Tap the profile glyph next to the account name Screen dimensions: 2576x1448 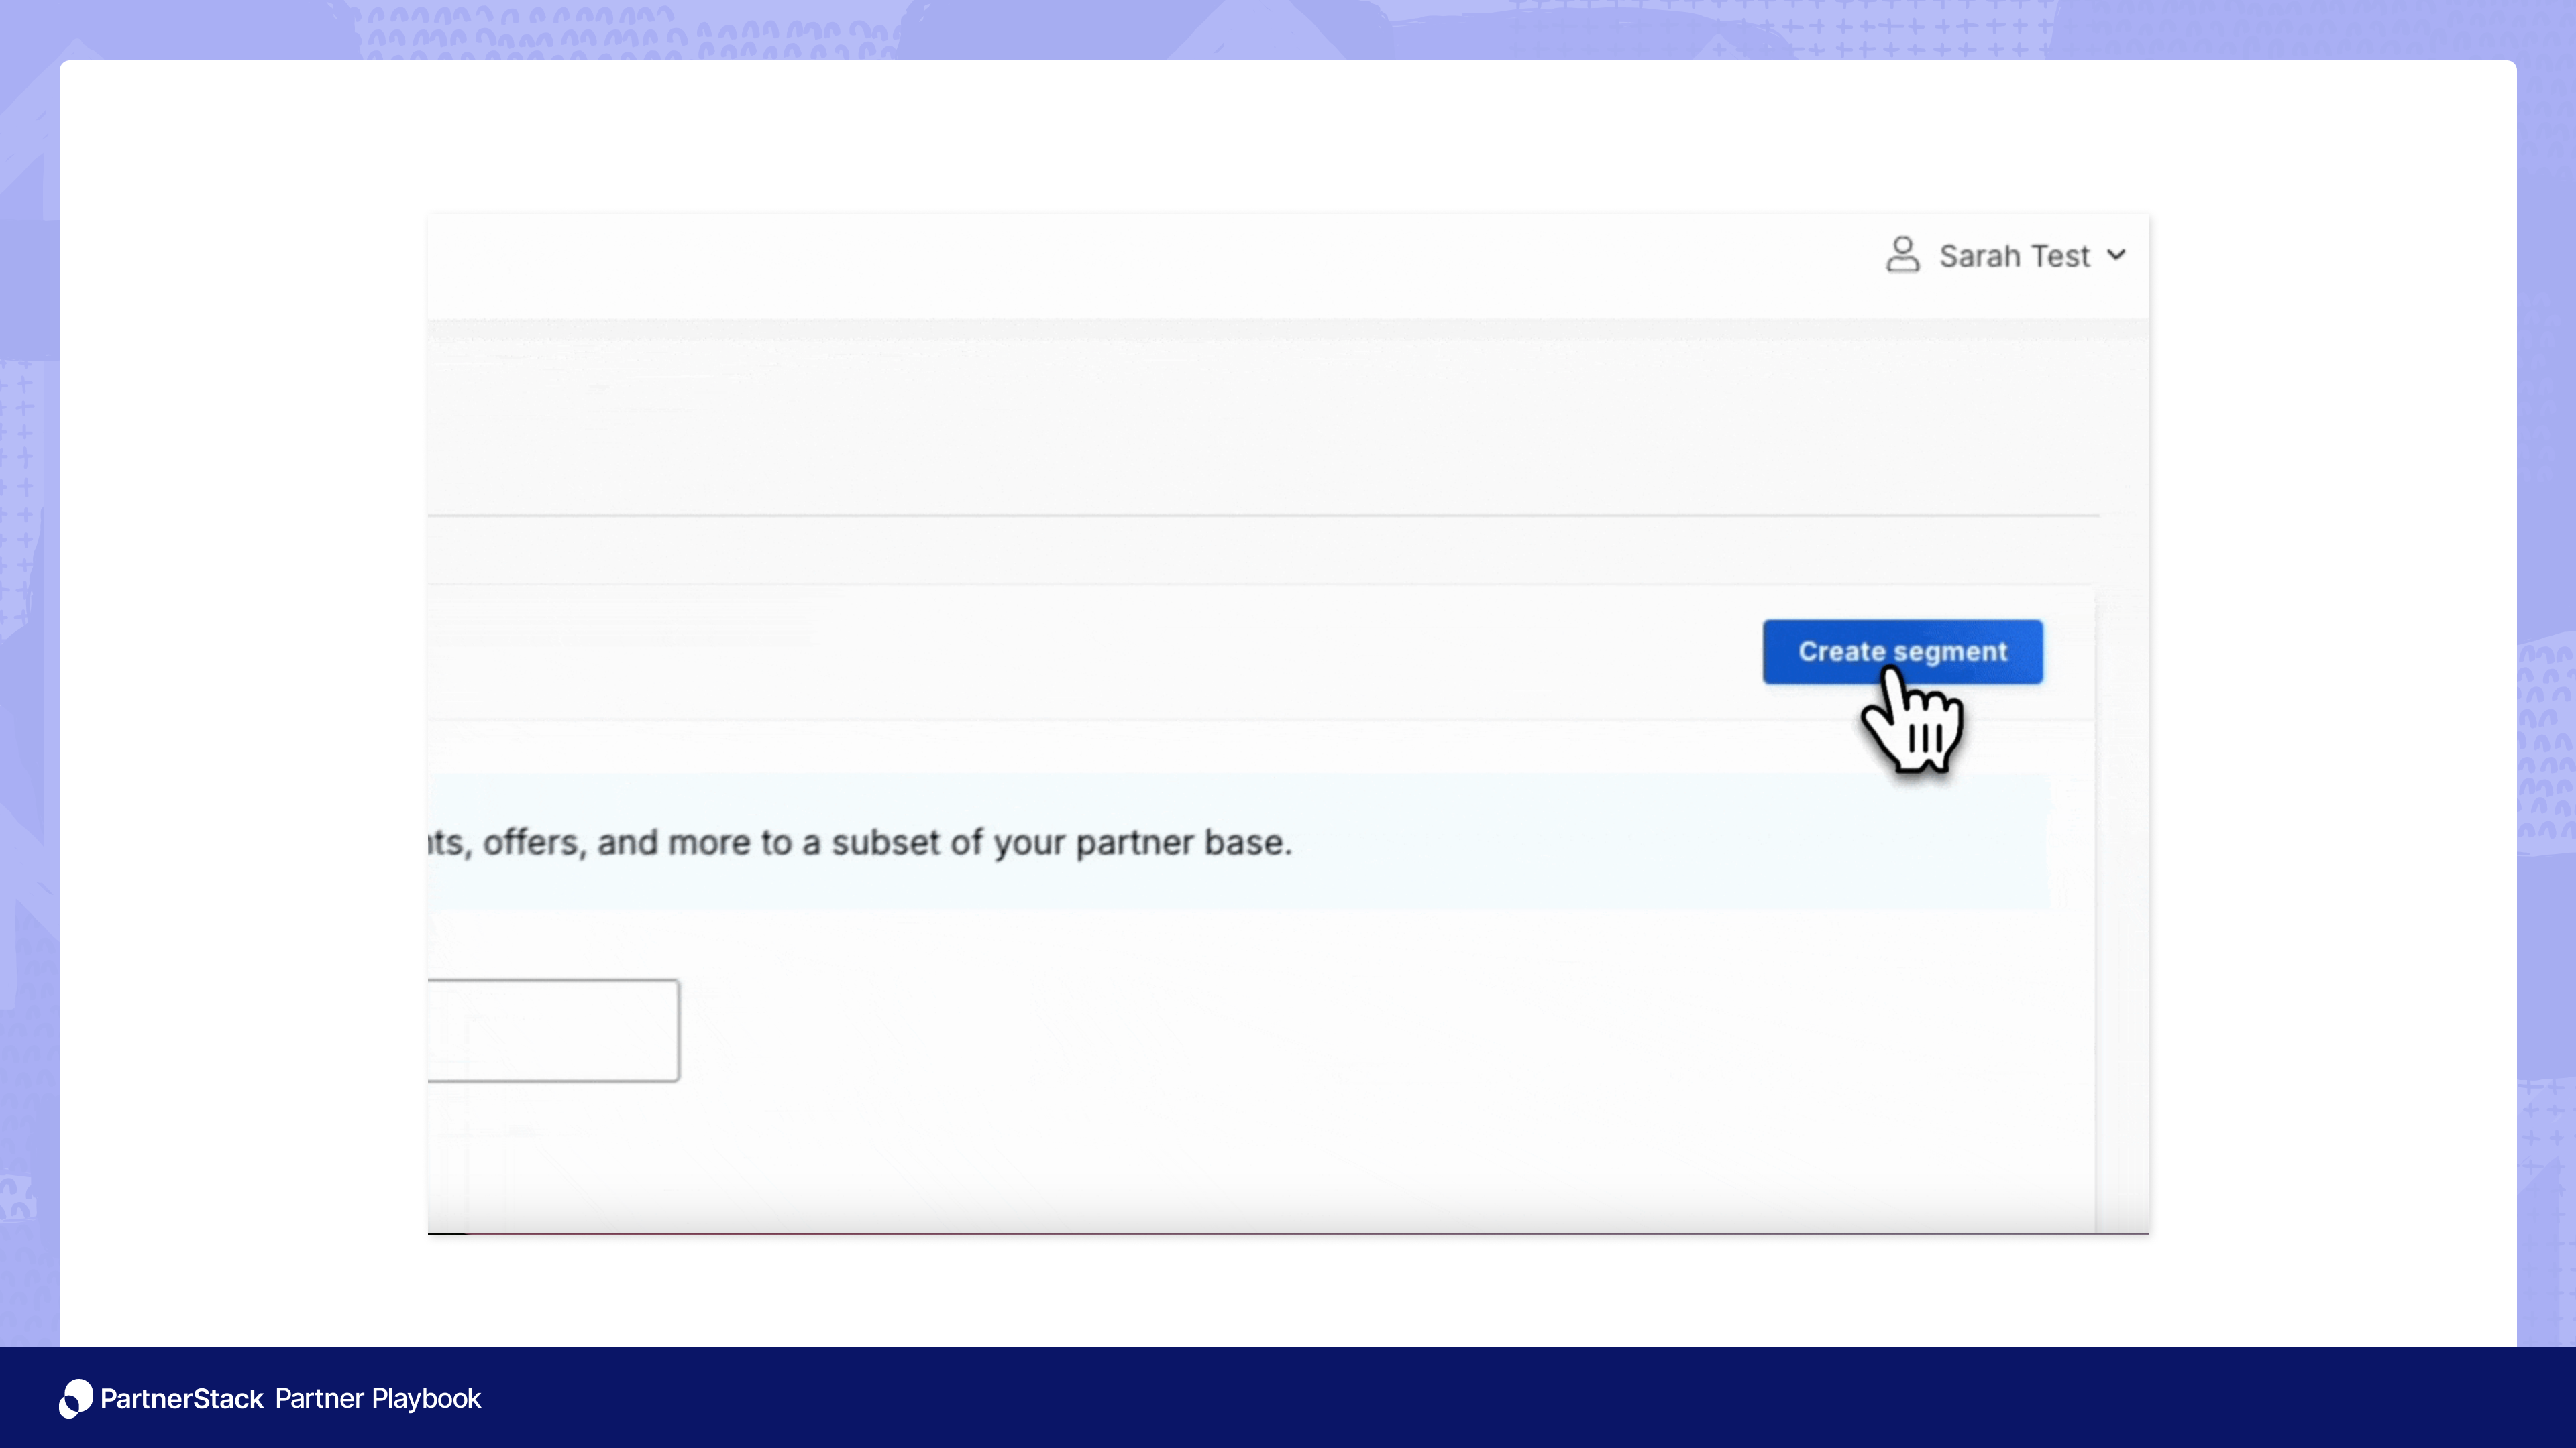1904,256
